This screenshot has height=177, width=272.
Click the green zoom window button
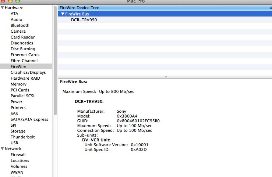click(18, 1)
